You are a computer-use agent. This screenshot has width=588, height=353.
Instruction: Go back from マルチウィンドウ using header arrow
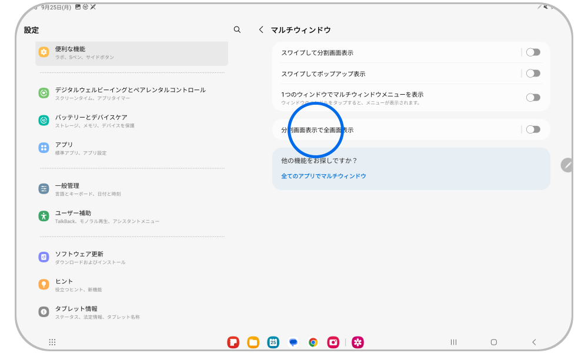[x=261, y=29]
